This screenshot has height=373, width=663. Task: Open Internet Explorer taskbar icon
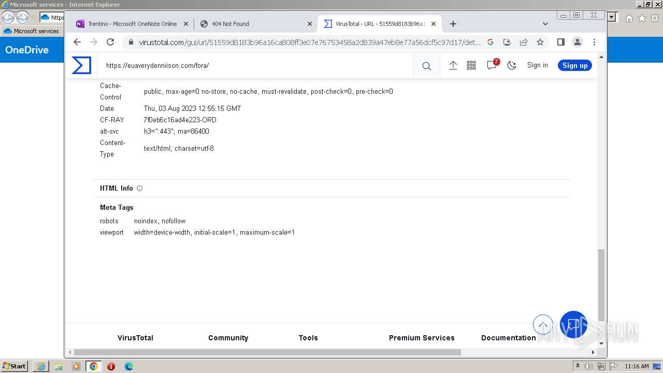[41, 366]
